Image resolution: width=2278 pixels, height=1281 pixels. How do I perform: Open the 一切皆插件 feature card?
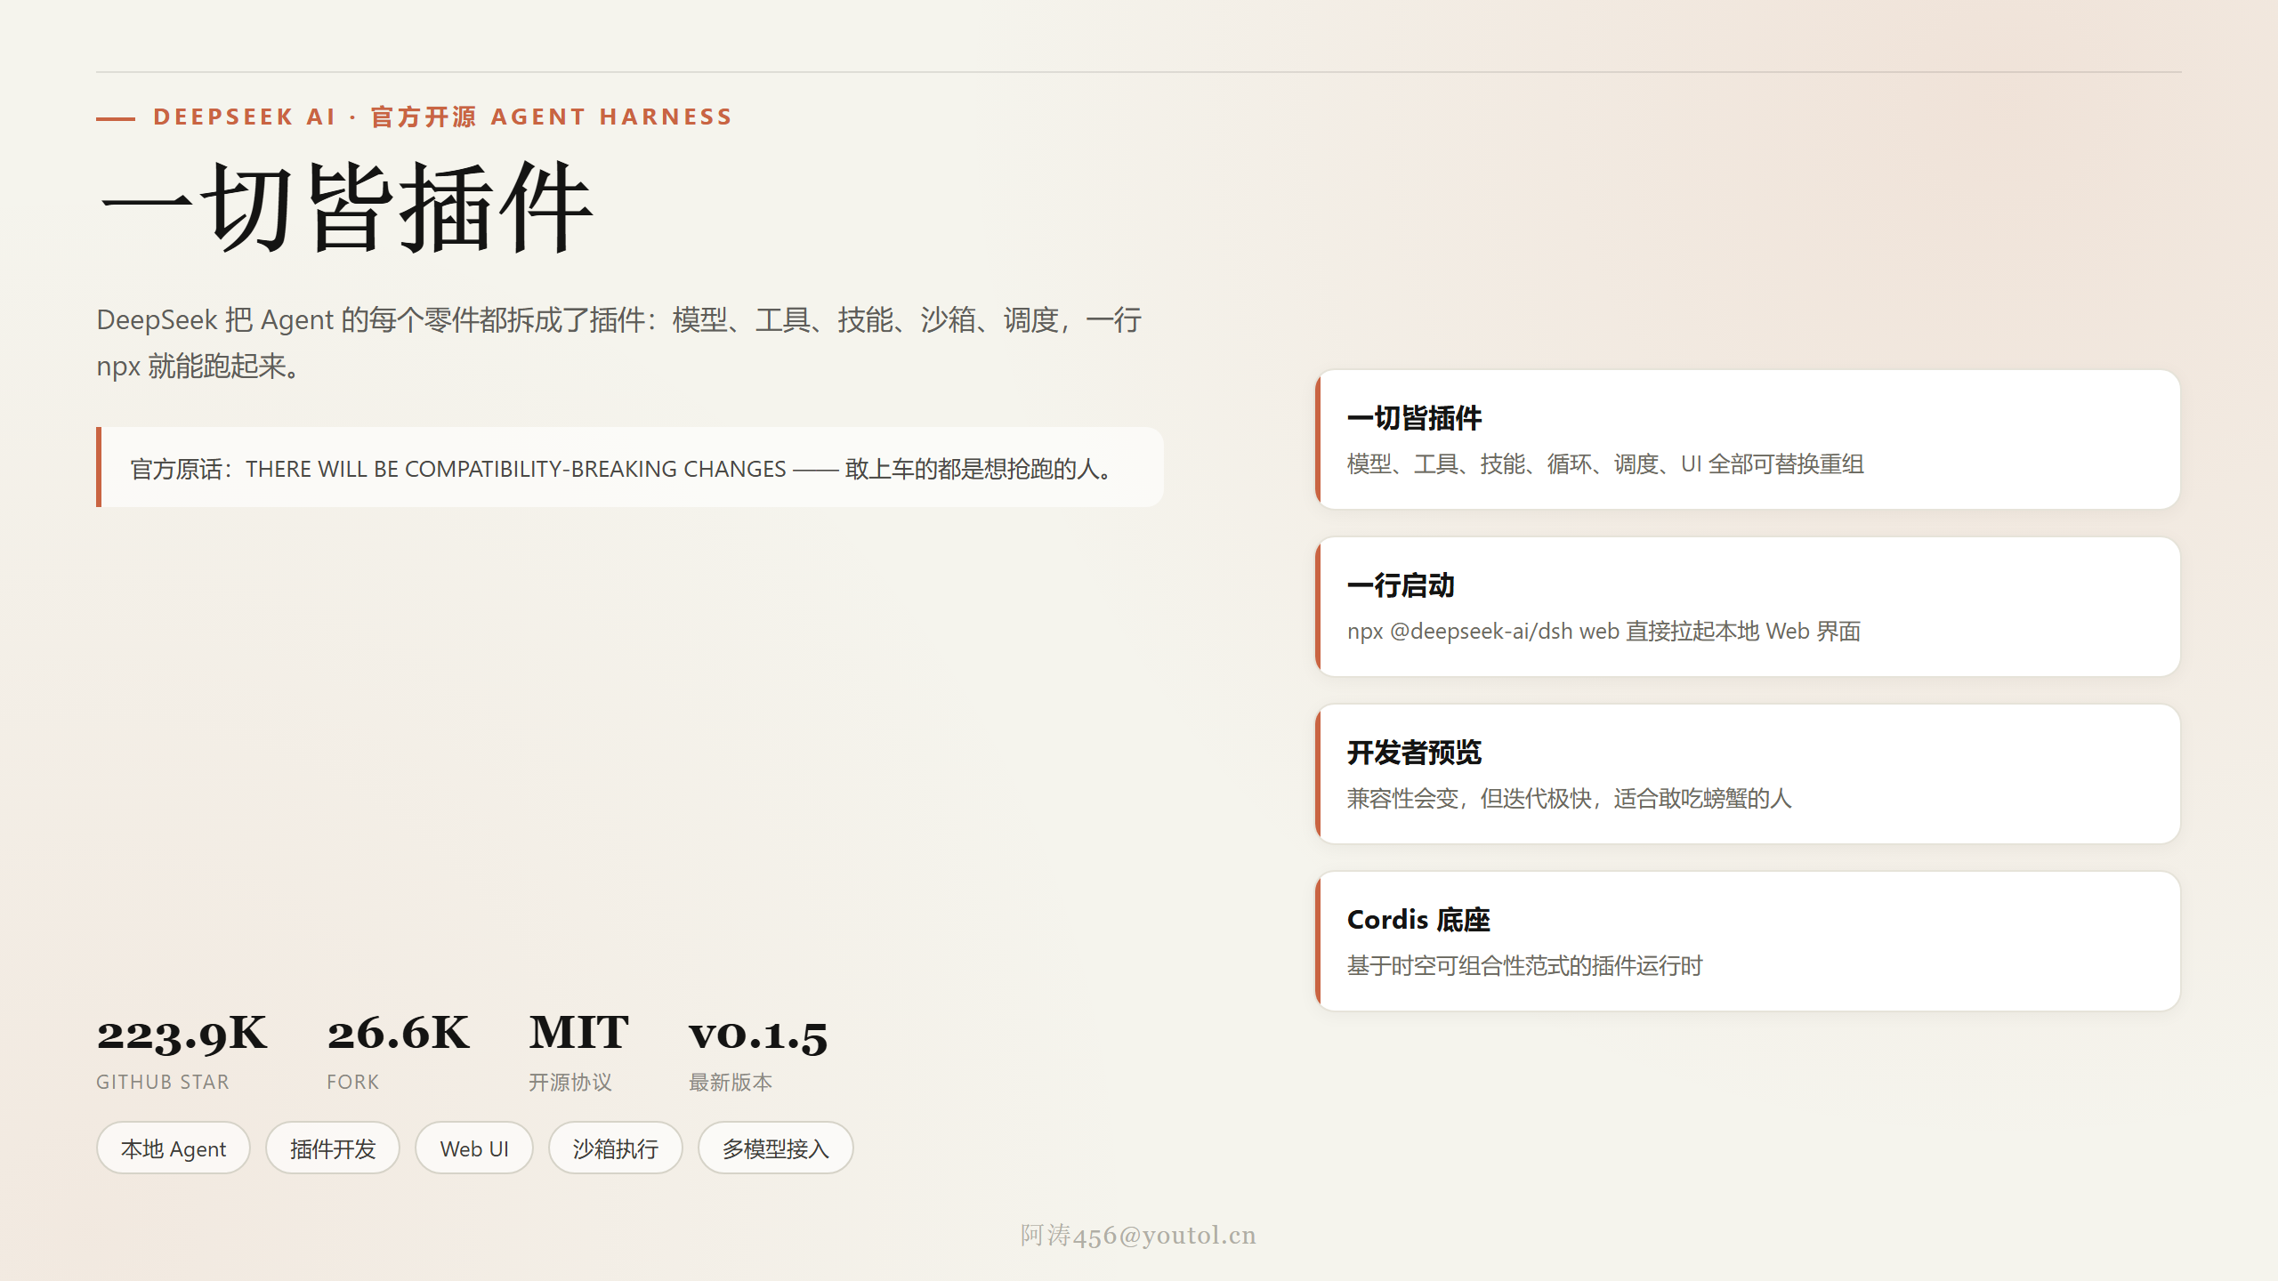(1748, 439)
